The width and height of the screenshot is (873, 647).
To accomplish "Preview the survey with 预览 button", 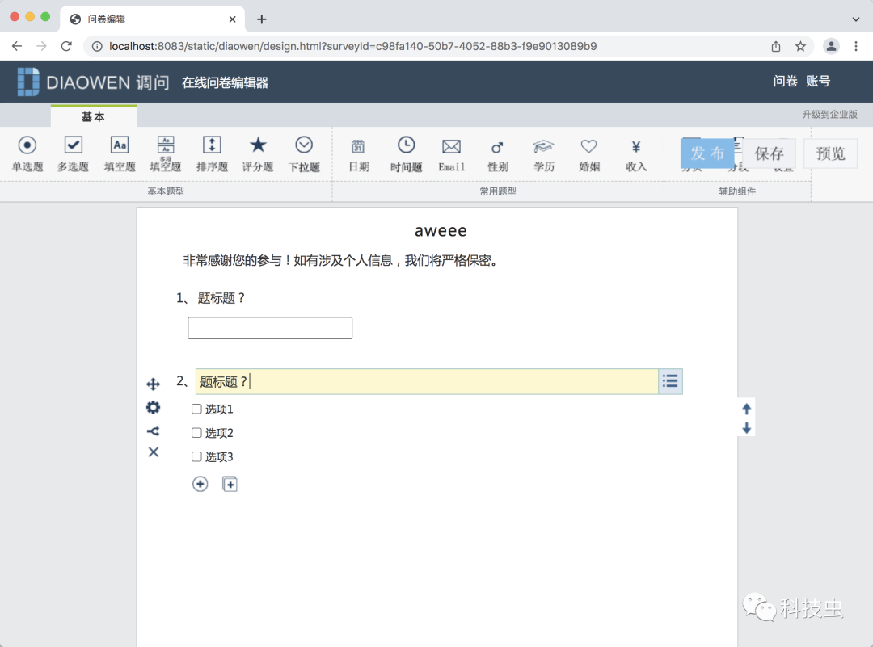I will [831, 153].
